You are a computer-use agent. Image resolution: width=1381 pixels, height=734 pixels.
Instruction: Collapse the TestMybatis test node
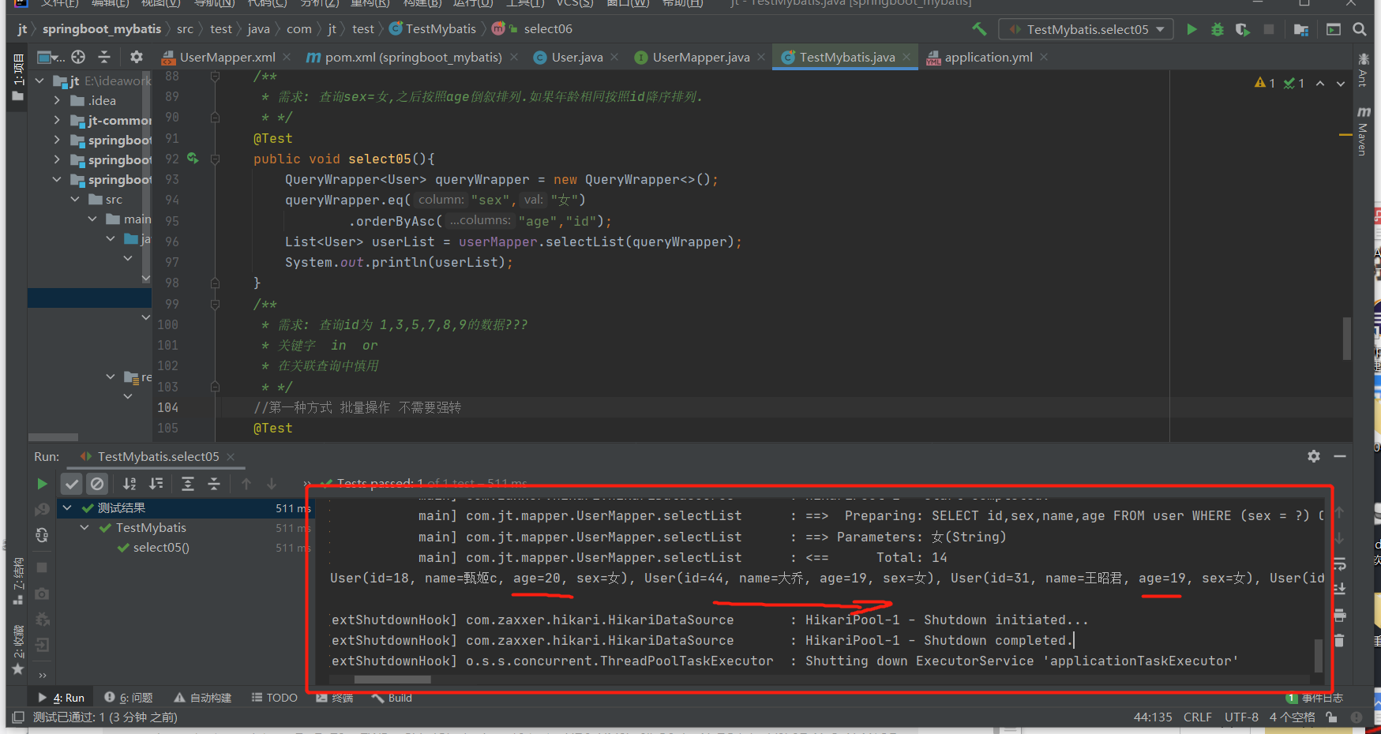(85, 527)
